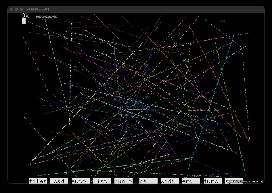The image size is (272, 193).
Task: Click the 'func' function key label
Action: point(212,181)
